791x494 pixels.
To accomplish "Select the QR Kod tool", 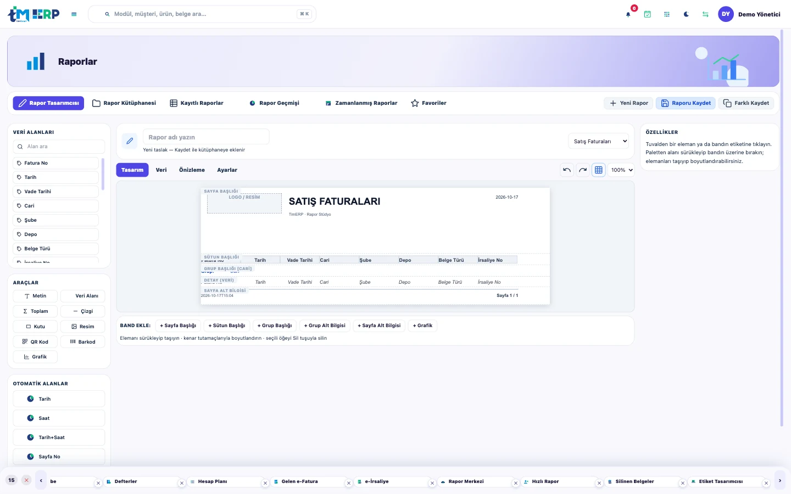I will pyautogui.click(x=35, y=342).
